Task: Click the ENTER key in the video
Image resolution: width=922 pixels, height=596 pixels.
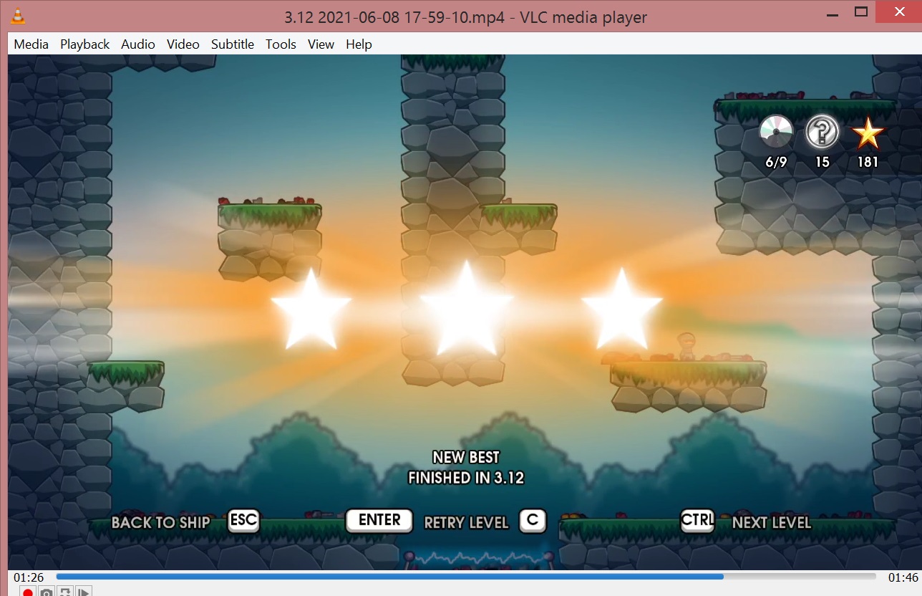Action: point(379,521)
